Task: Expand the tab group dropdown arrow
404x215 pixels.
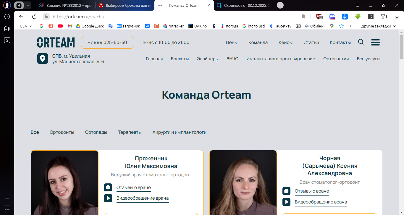Action: point(28,5)
